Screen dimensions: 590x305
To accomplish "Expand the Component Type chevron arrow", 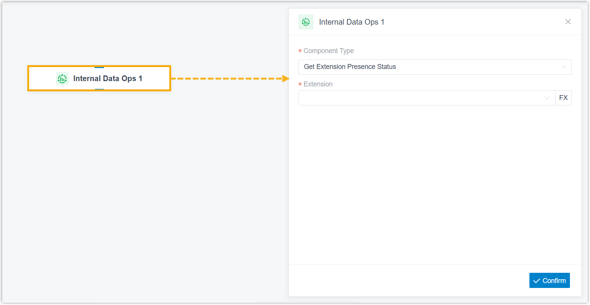I will pos(563,67).
